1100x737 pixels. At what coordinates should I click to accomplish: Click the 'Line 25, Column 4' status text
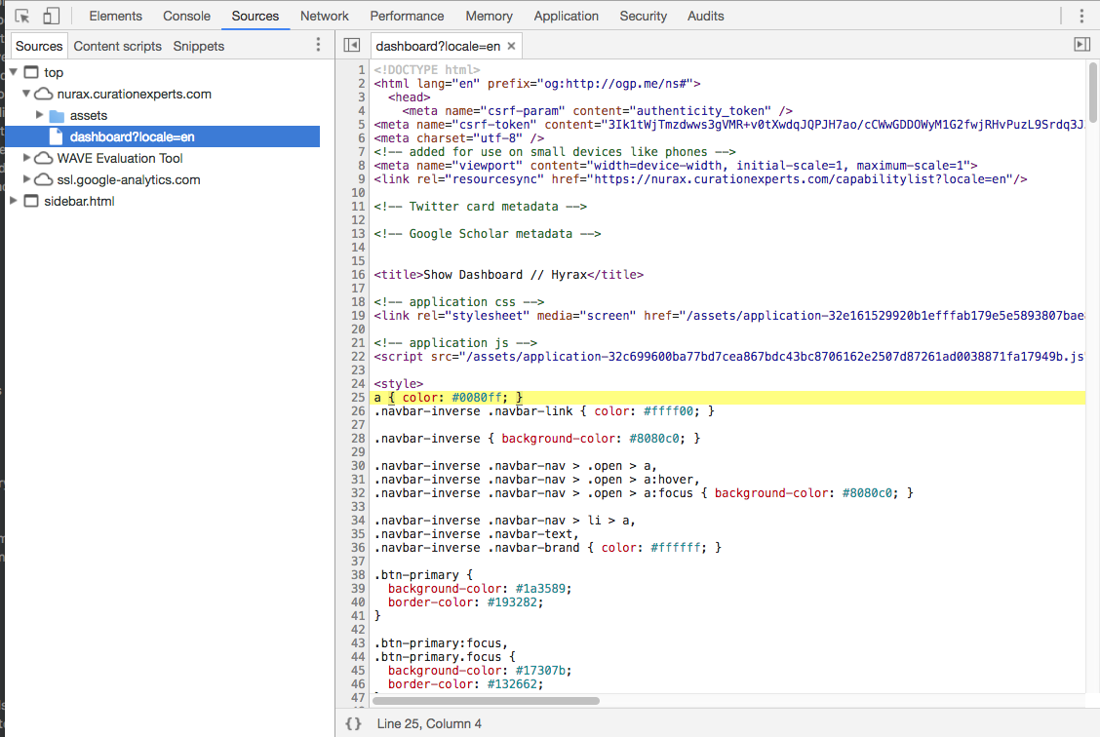point(429,723)
